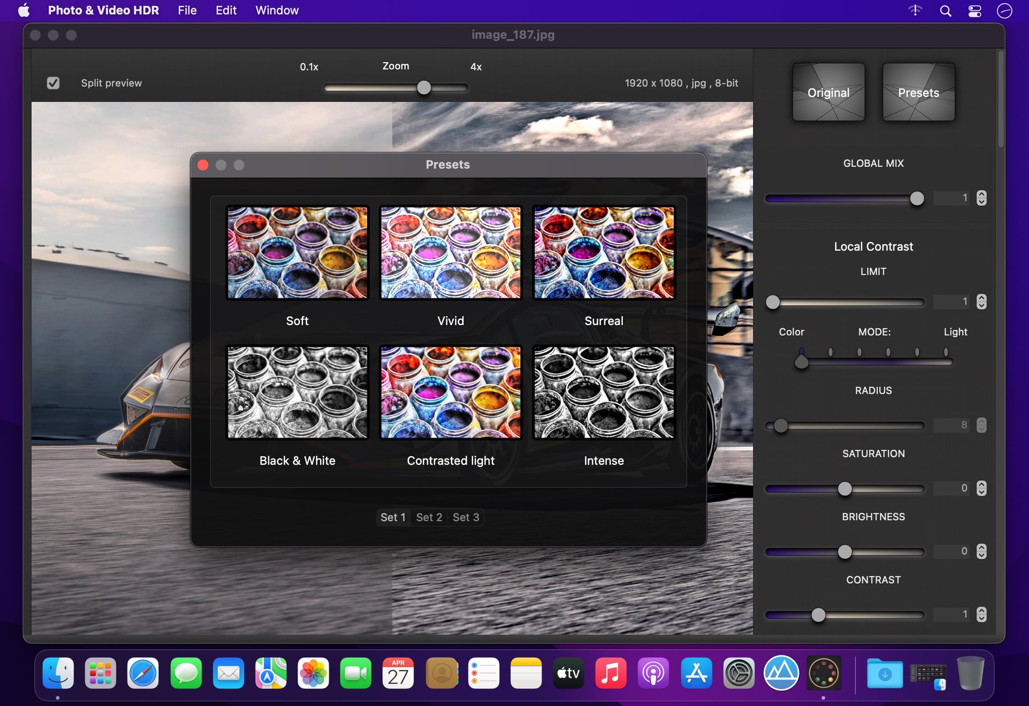Open Photo & Video HDR dock icon
Screen dimensions: 1029x706
tap(824, 674)
